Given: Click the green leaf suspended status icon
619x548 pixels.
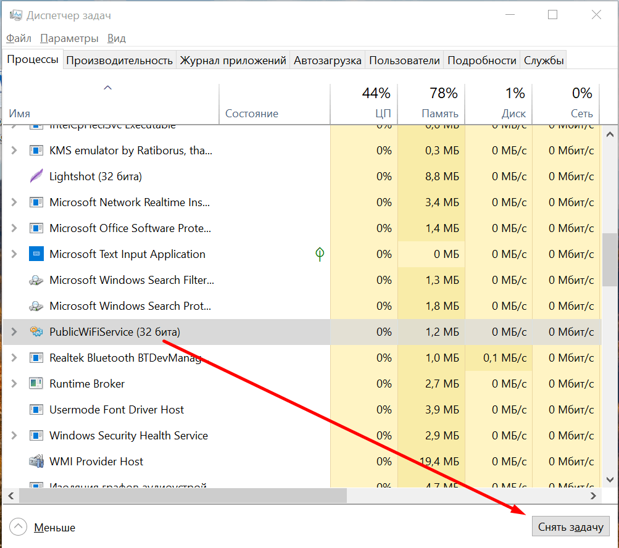Looking at the screenshot, I should [319, 254].
